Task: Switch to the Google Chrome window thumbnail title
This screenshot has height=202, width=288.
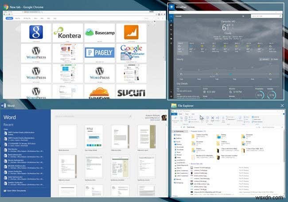Action: click(x=27, y=7)
